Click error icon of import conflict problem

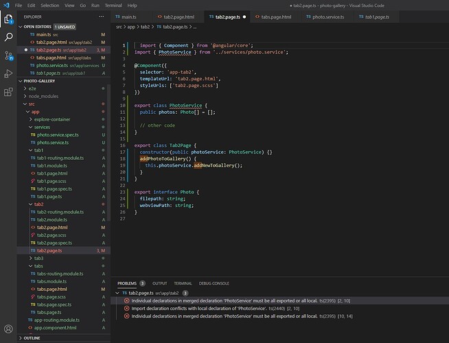[x=126, y=309]
